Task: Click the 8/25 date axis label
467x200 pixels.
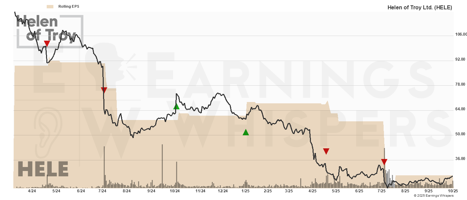Action: pos(405,191)
